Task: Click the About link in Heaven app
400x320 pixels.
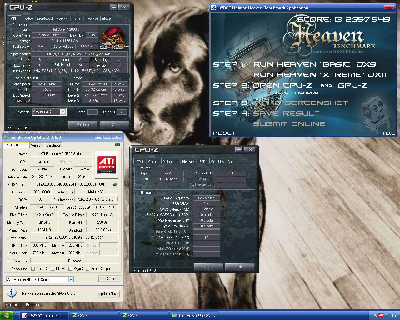Action: click(224, 133)
